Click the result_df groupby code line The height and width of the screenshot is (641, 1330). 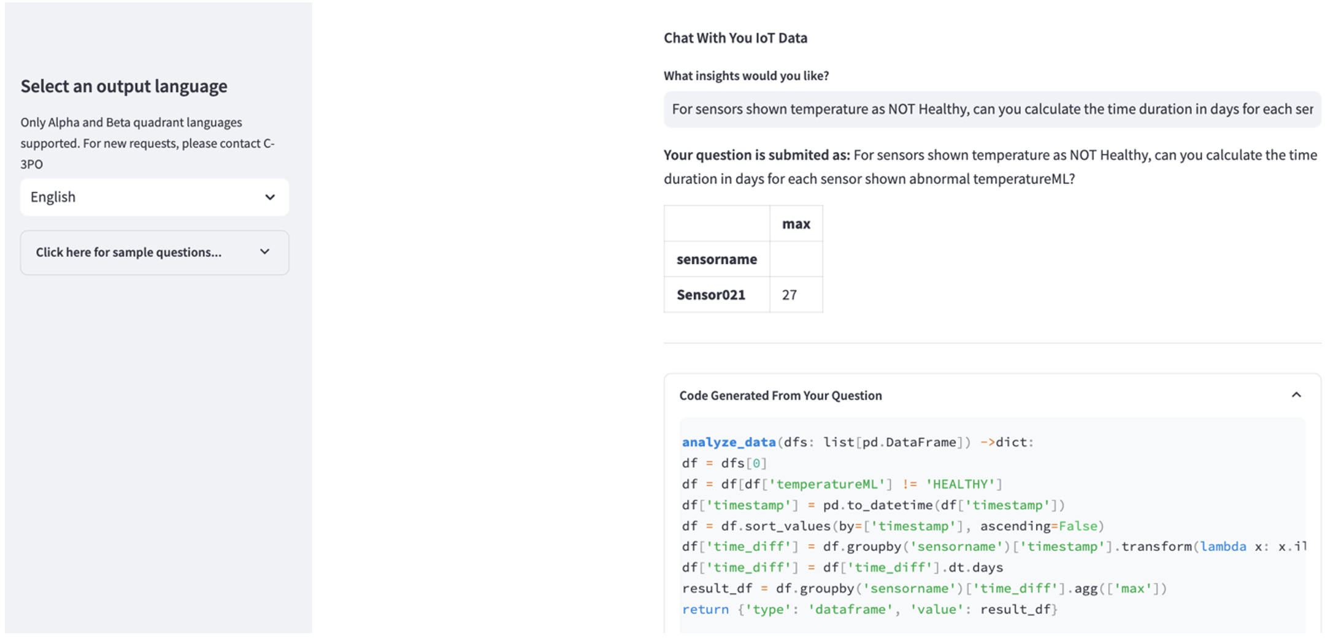(924, 589)
